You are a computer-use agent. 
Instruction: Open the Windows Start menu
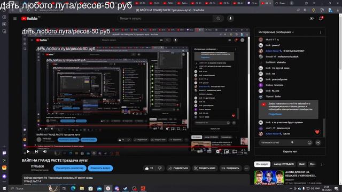(x=4, y=188)
